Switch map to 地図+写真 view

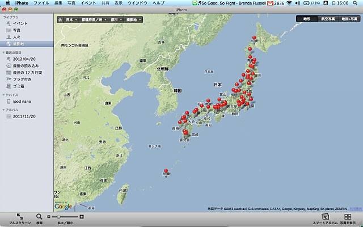click(x=349, y=19)
